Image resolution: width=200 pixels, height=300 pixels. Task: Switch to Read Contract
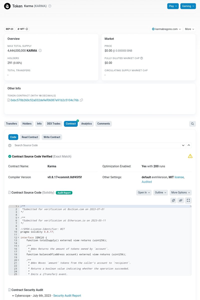[x=30, y=137]
